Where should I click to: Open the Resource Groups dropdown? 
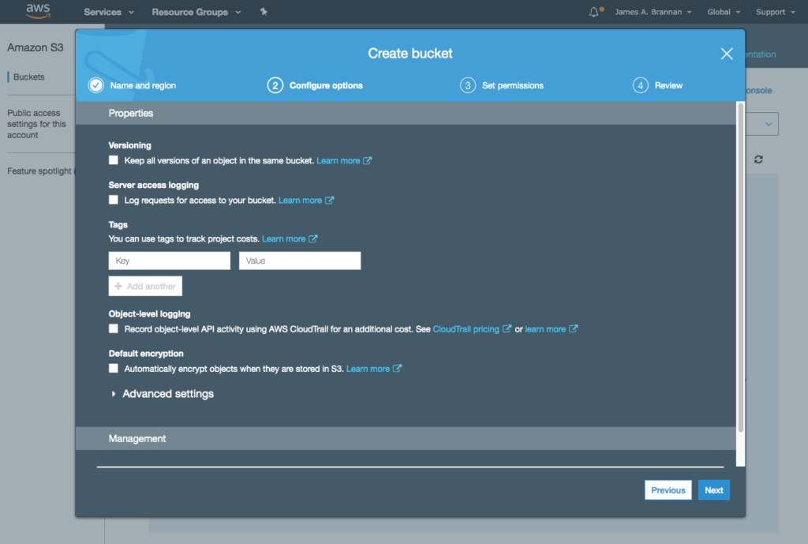196,12
